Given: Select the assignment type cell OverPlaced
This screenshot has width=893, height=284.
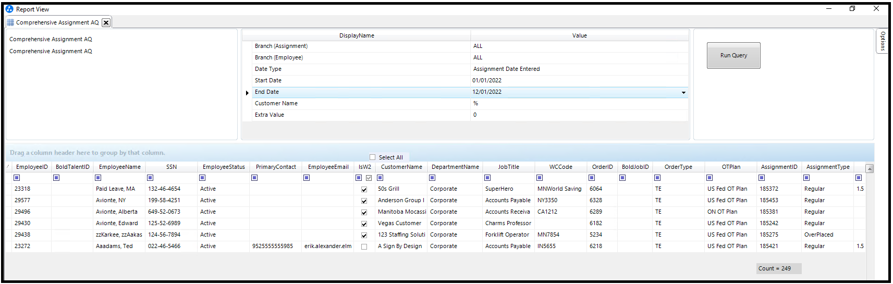Looking at the screenshot, I should point(827,234).
